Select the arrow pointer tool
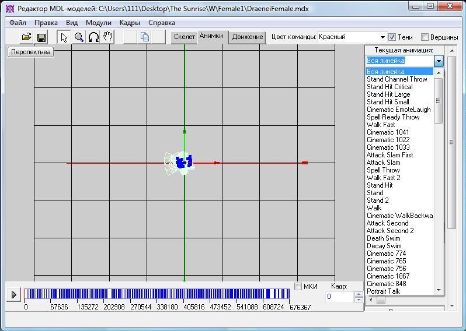This screenshot has width=466, height=331. [x=64, y=37]
